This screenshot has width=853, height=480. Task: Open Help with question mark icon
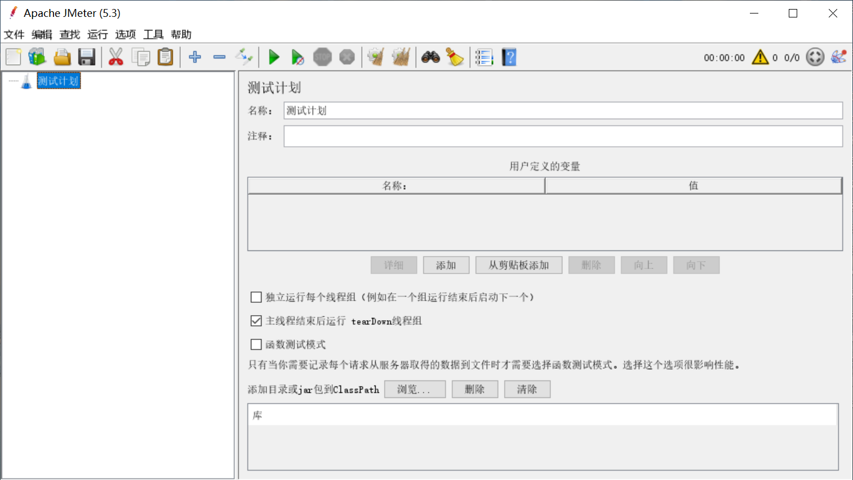509,57
